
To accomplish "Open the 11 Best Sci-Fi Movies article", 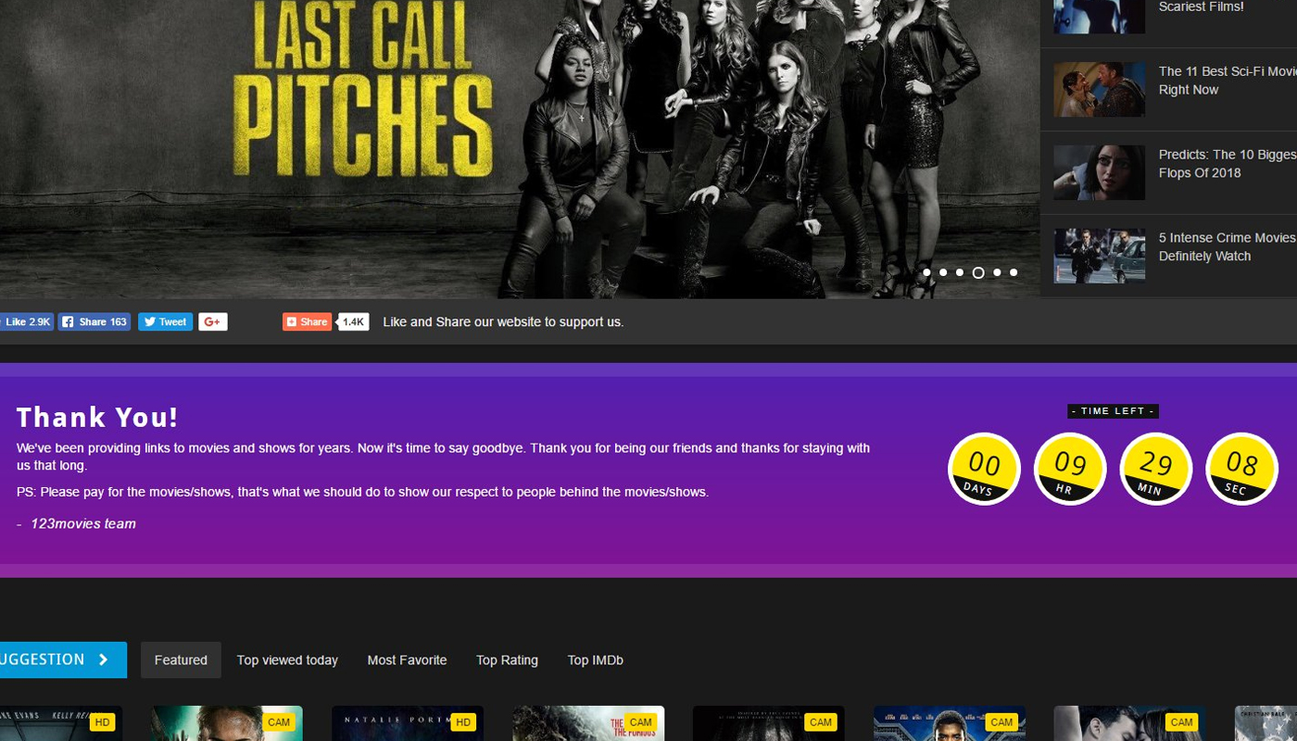I will coord(1227,81).
